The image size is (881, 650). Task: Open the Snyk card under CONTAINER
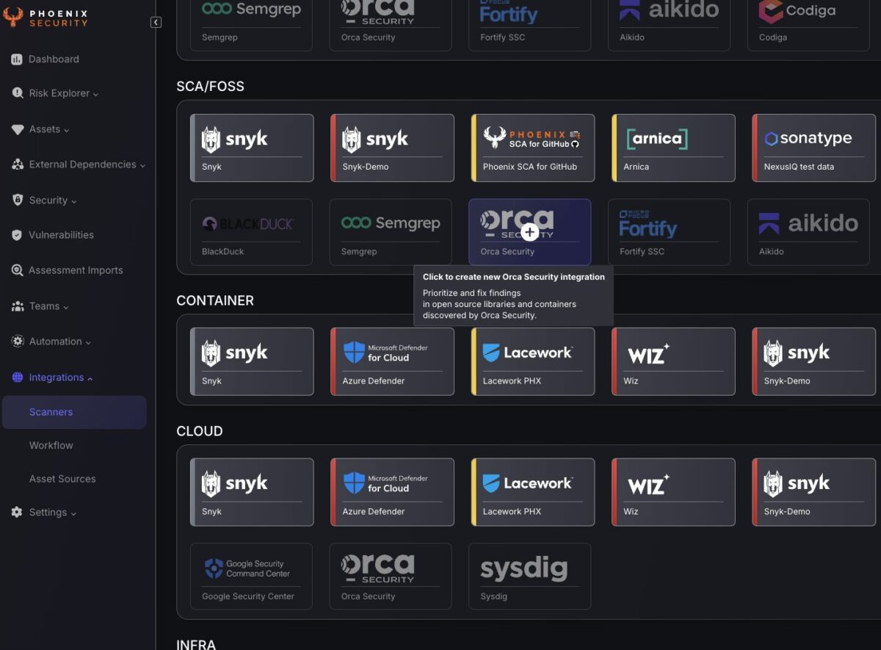click(x=252, y=362)
